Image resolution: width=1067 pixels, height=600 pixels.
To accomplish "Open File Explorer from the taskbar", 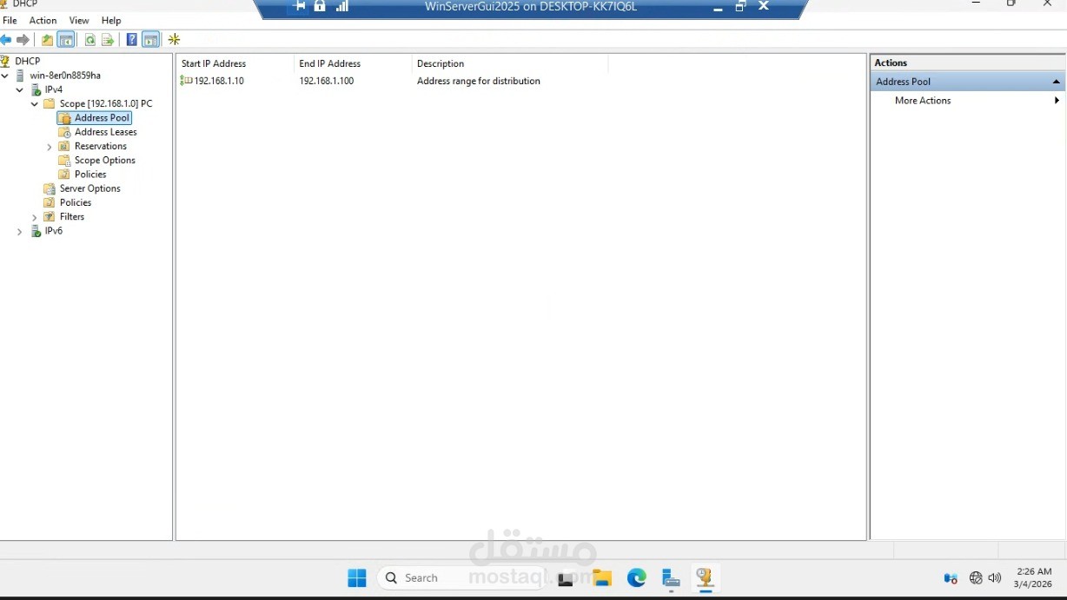I will [x=602, y=578].
